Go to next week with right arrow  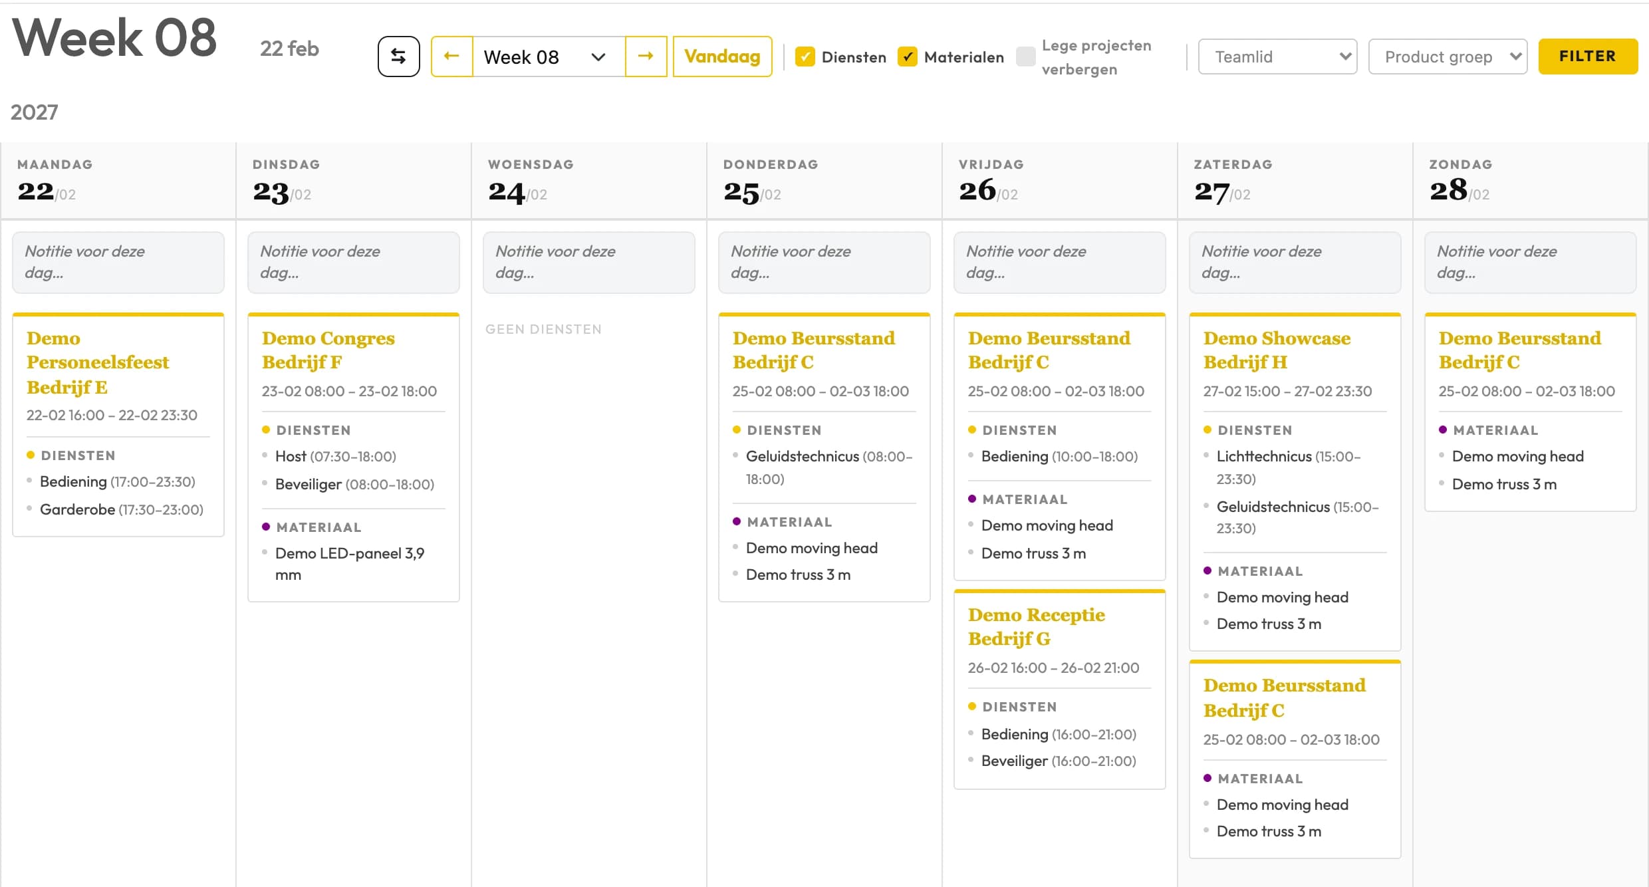click(646, 57)
